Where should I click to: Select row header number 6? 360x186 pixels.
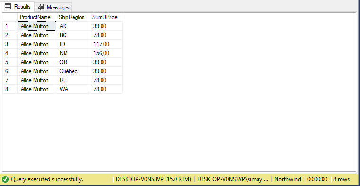click(10, 71)
